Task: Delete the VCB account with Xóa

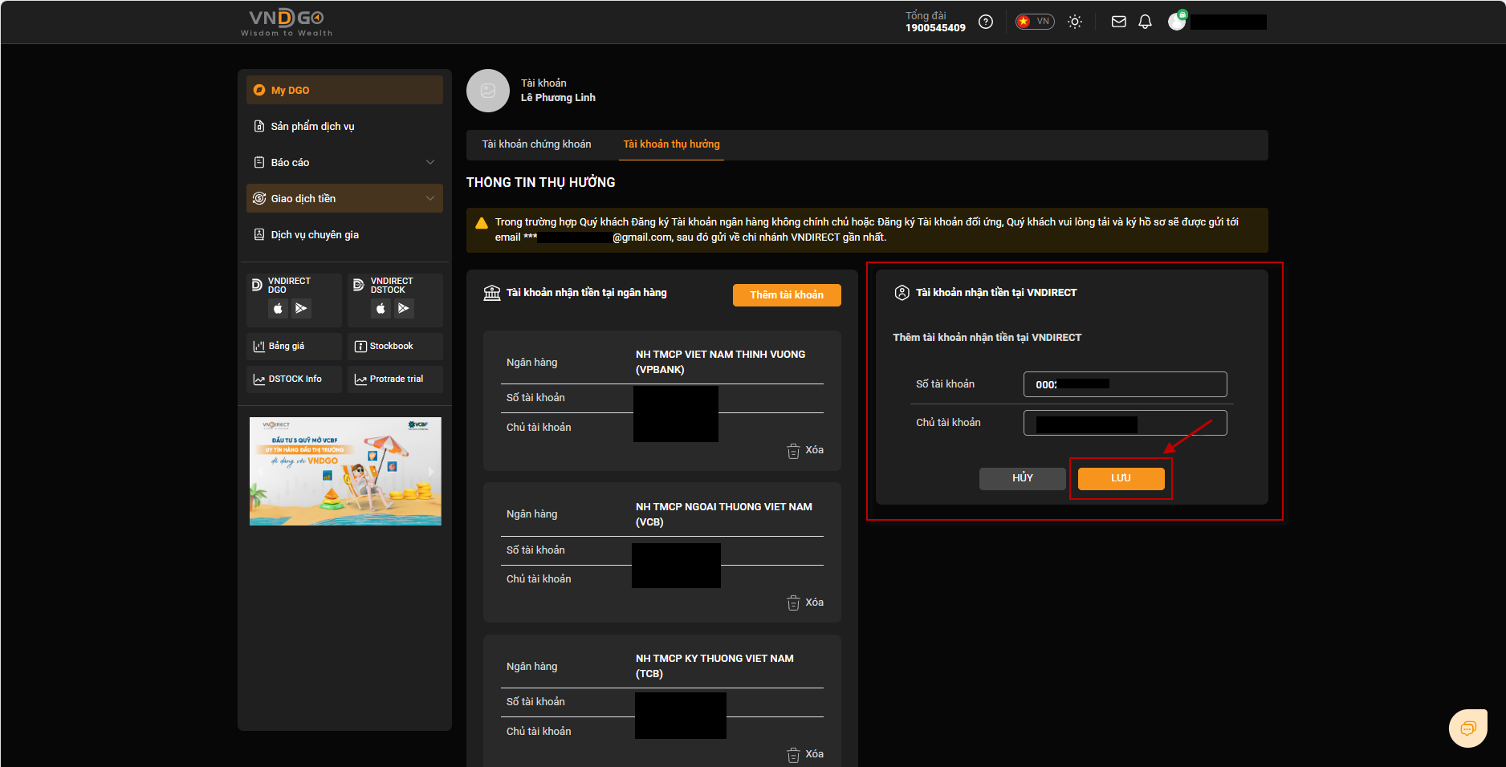Action: click(805, 603)
